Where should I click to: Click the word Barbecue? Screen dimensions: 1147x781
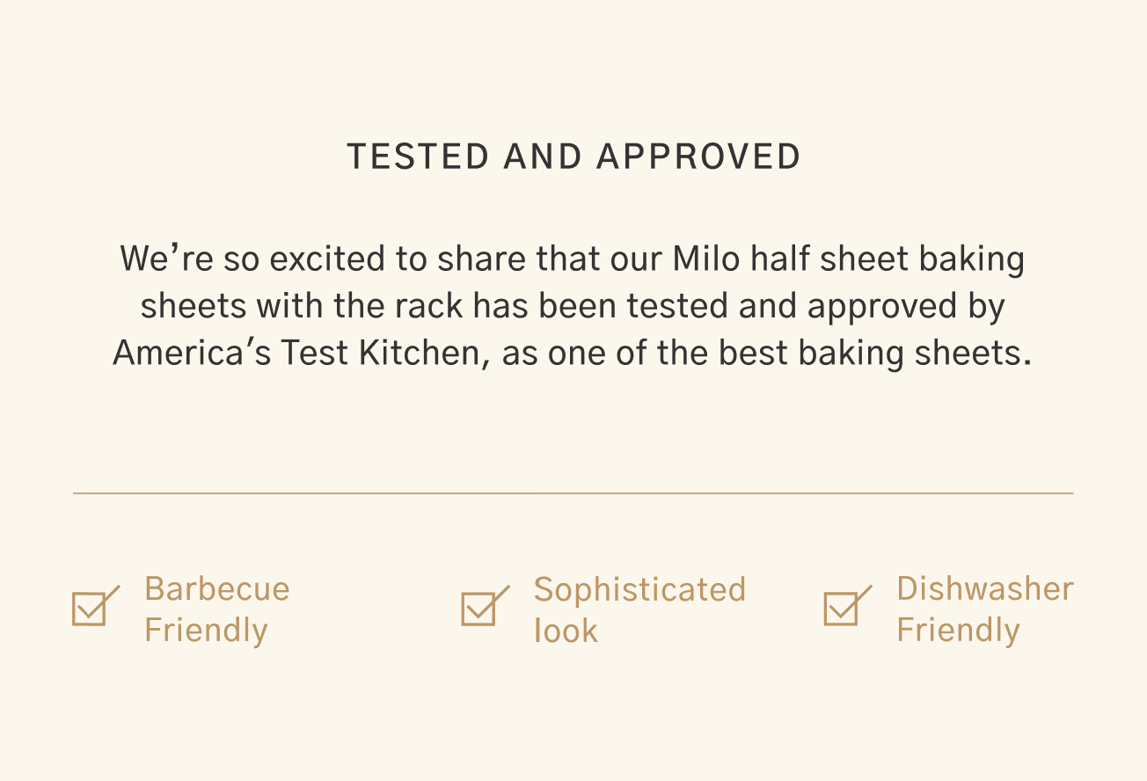(x=217, y=588)
